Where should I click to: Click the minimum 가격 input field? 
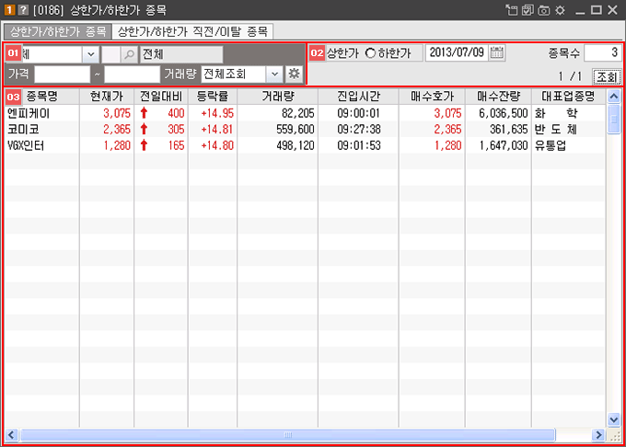63,74
